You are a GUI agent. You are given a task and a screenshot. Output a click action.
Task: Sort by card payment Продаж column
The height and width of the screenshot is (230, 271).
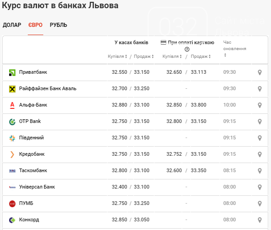point(201,56)
